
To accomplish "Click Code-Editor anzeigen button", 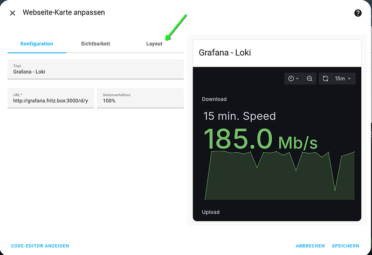I will point(40,246).
